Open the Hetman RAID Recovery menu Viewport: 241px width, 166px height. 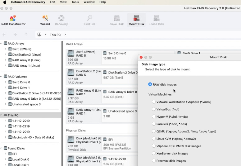(28, 2)
